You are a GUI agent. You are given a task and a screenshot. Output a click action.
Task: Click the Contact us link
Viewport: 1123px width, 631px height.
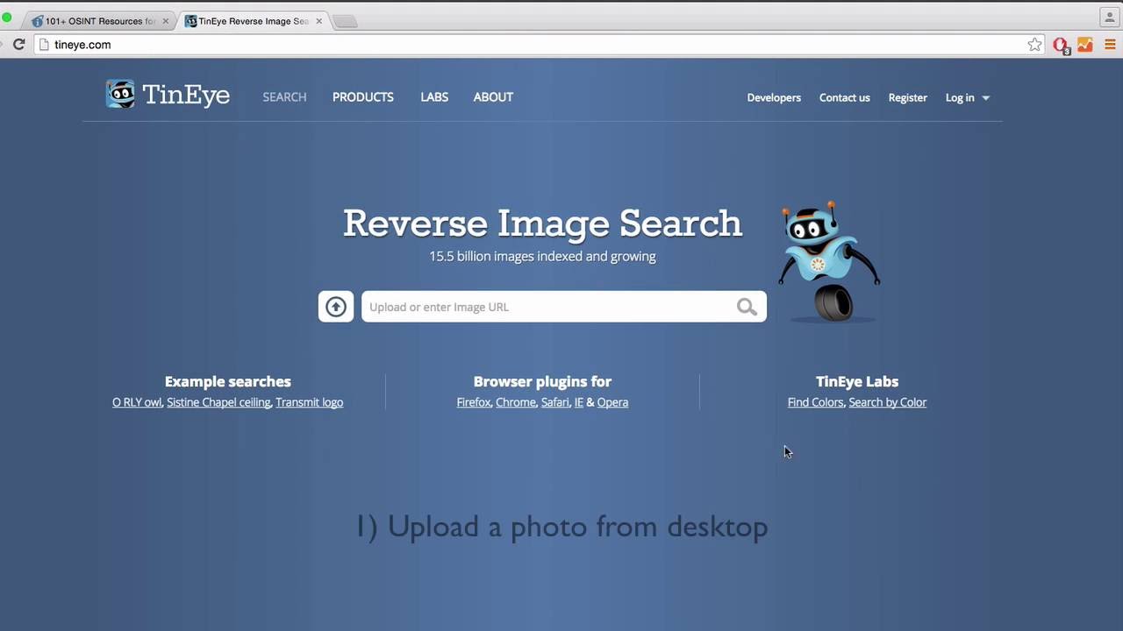coord(845,97)
